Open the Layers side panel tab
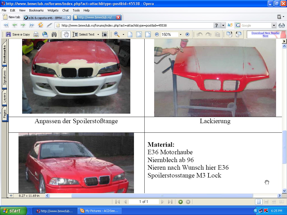The image size is (287, 215). [x=4, y=97]
